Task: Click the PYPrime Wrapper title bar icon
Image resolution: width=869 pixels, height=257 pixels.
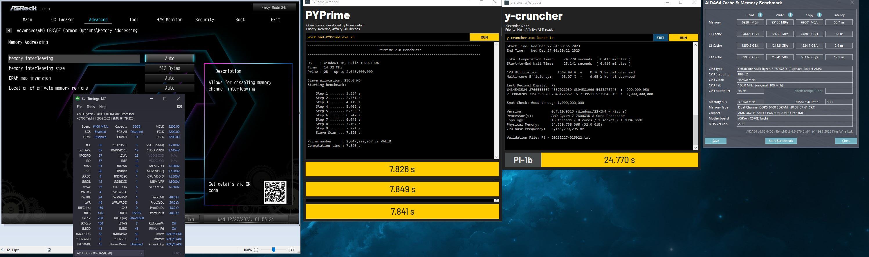Action: click(x=308, y=2)
